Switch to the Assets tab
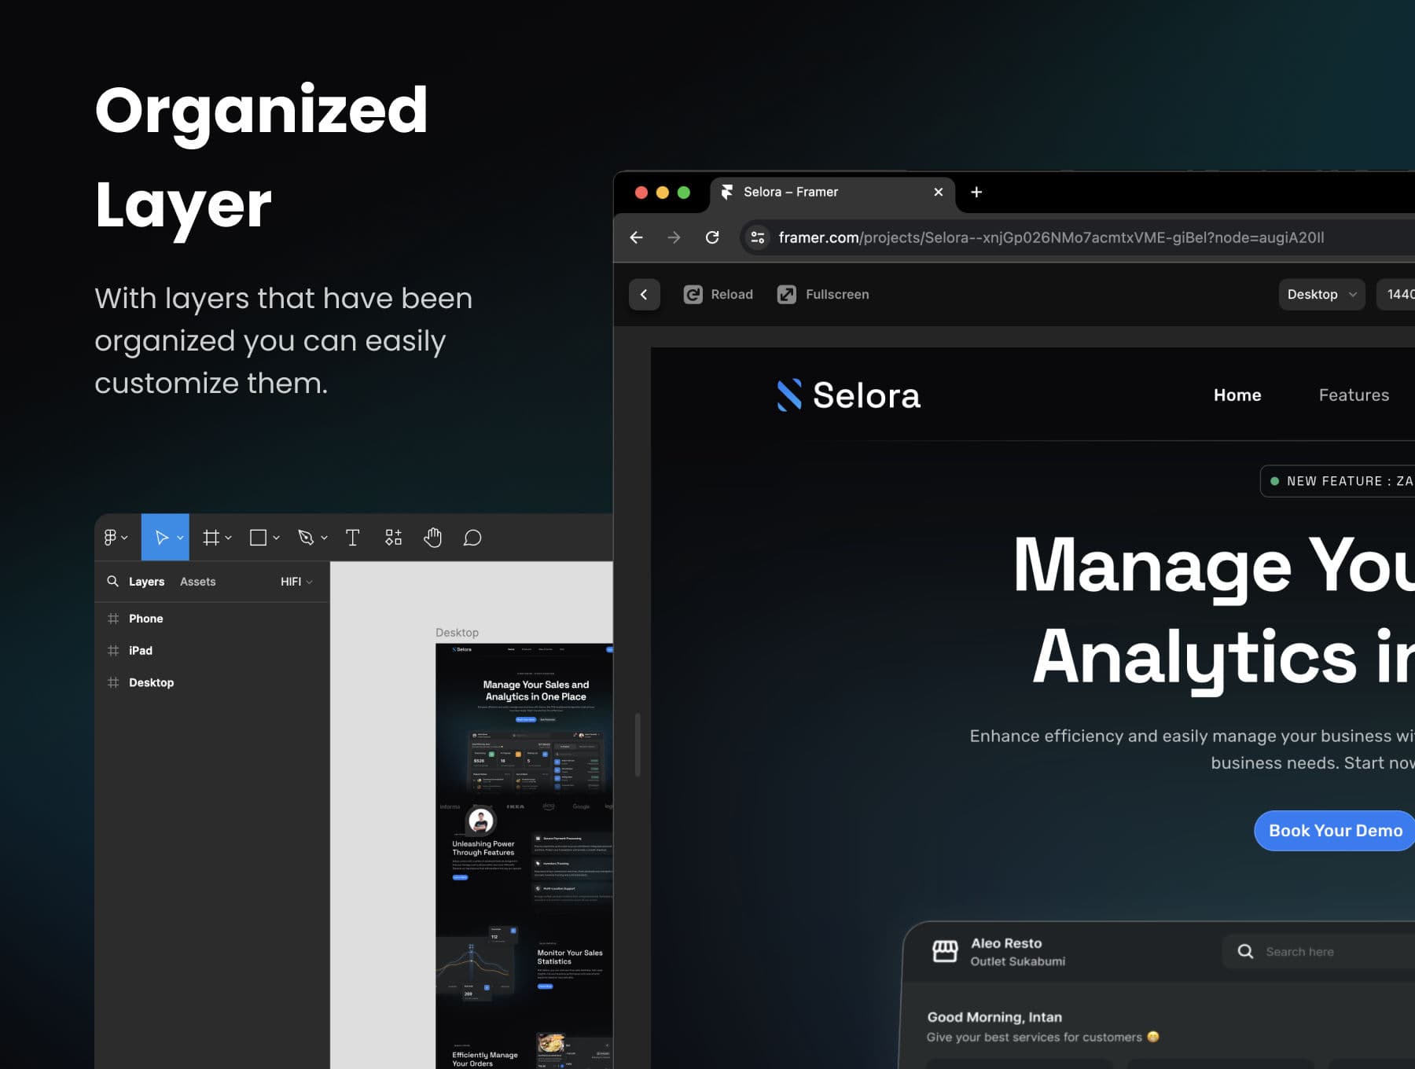This screenshot has width=1415, height=1069. (x=197, y=582)
